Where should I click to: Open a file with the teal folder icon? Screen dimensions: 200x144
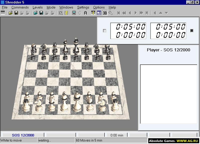coord(35,13)
